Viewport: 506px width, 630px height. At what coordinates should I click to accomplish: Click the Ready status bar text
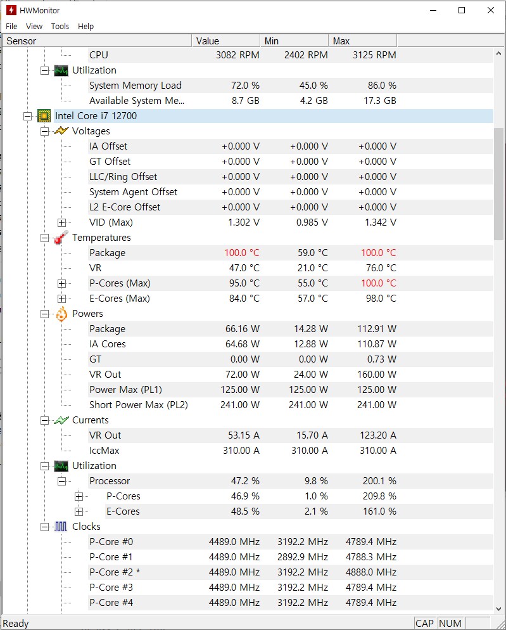(x=16, y=624)
